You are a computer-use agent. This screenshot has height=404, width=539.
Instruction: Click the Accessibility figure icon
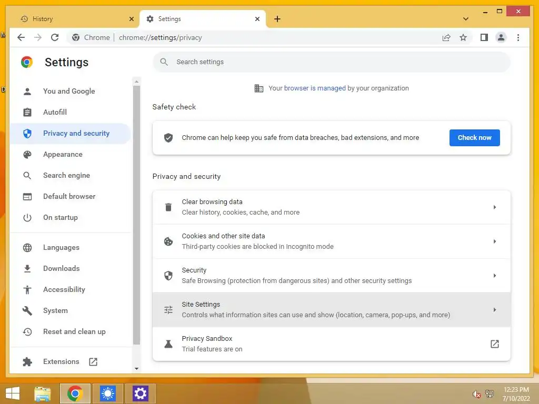pyautogui.click(x=27, y=290)
